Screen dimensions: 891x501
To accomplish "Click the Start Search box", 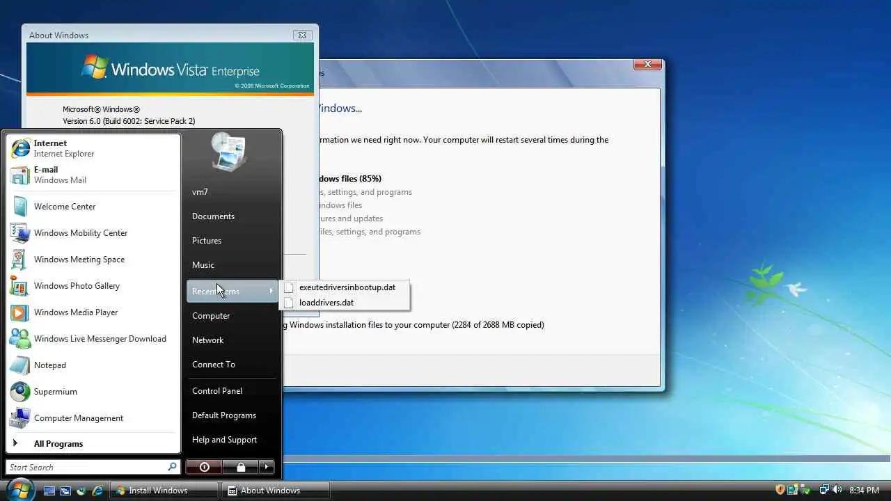I will tap(93, 467).
